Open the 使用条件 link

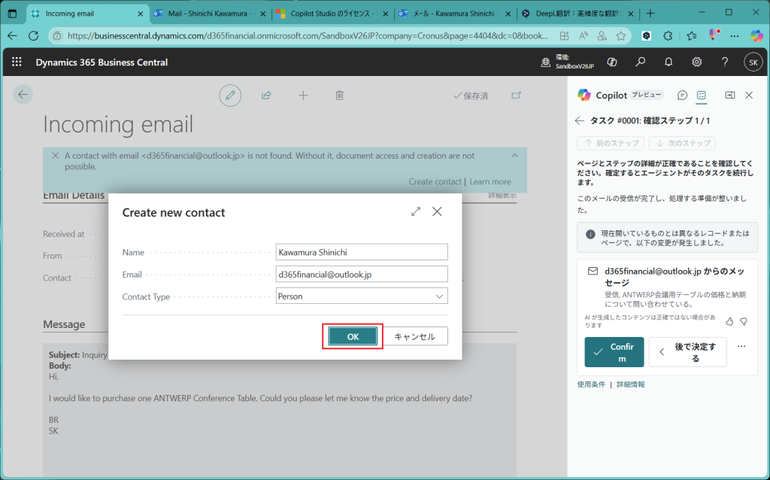coord(591,384)
